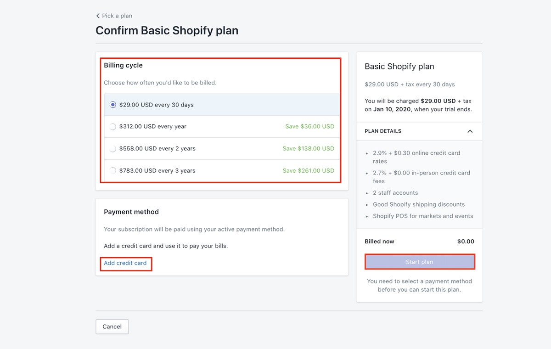Pick the $783.00 every 3 years radio button
The height and width of the screenshot is (349, 551).
click(x=113, y=171)
